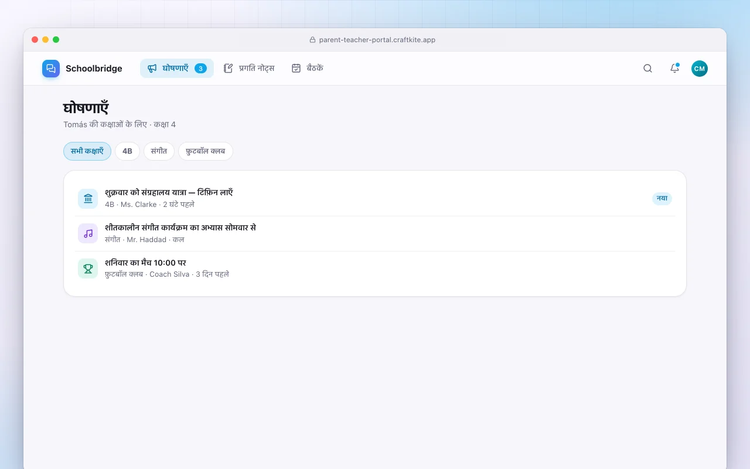
Task: Click the subtitle 'Tomás की कक्षाओं के लिए'
Action: click(105, 124)
